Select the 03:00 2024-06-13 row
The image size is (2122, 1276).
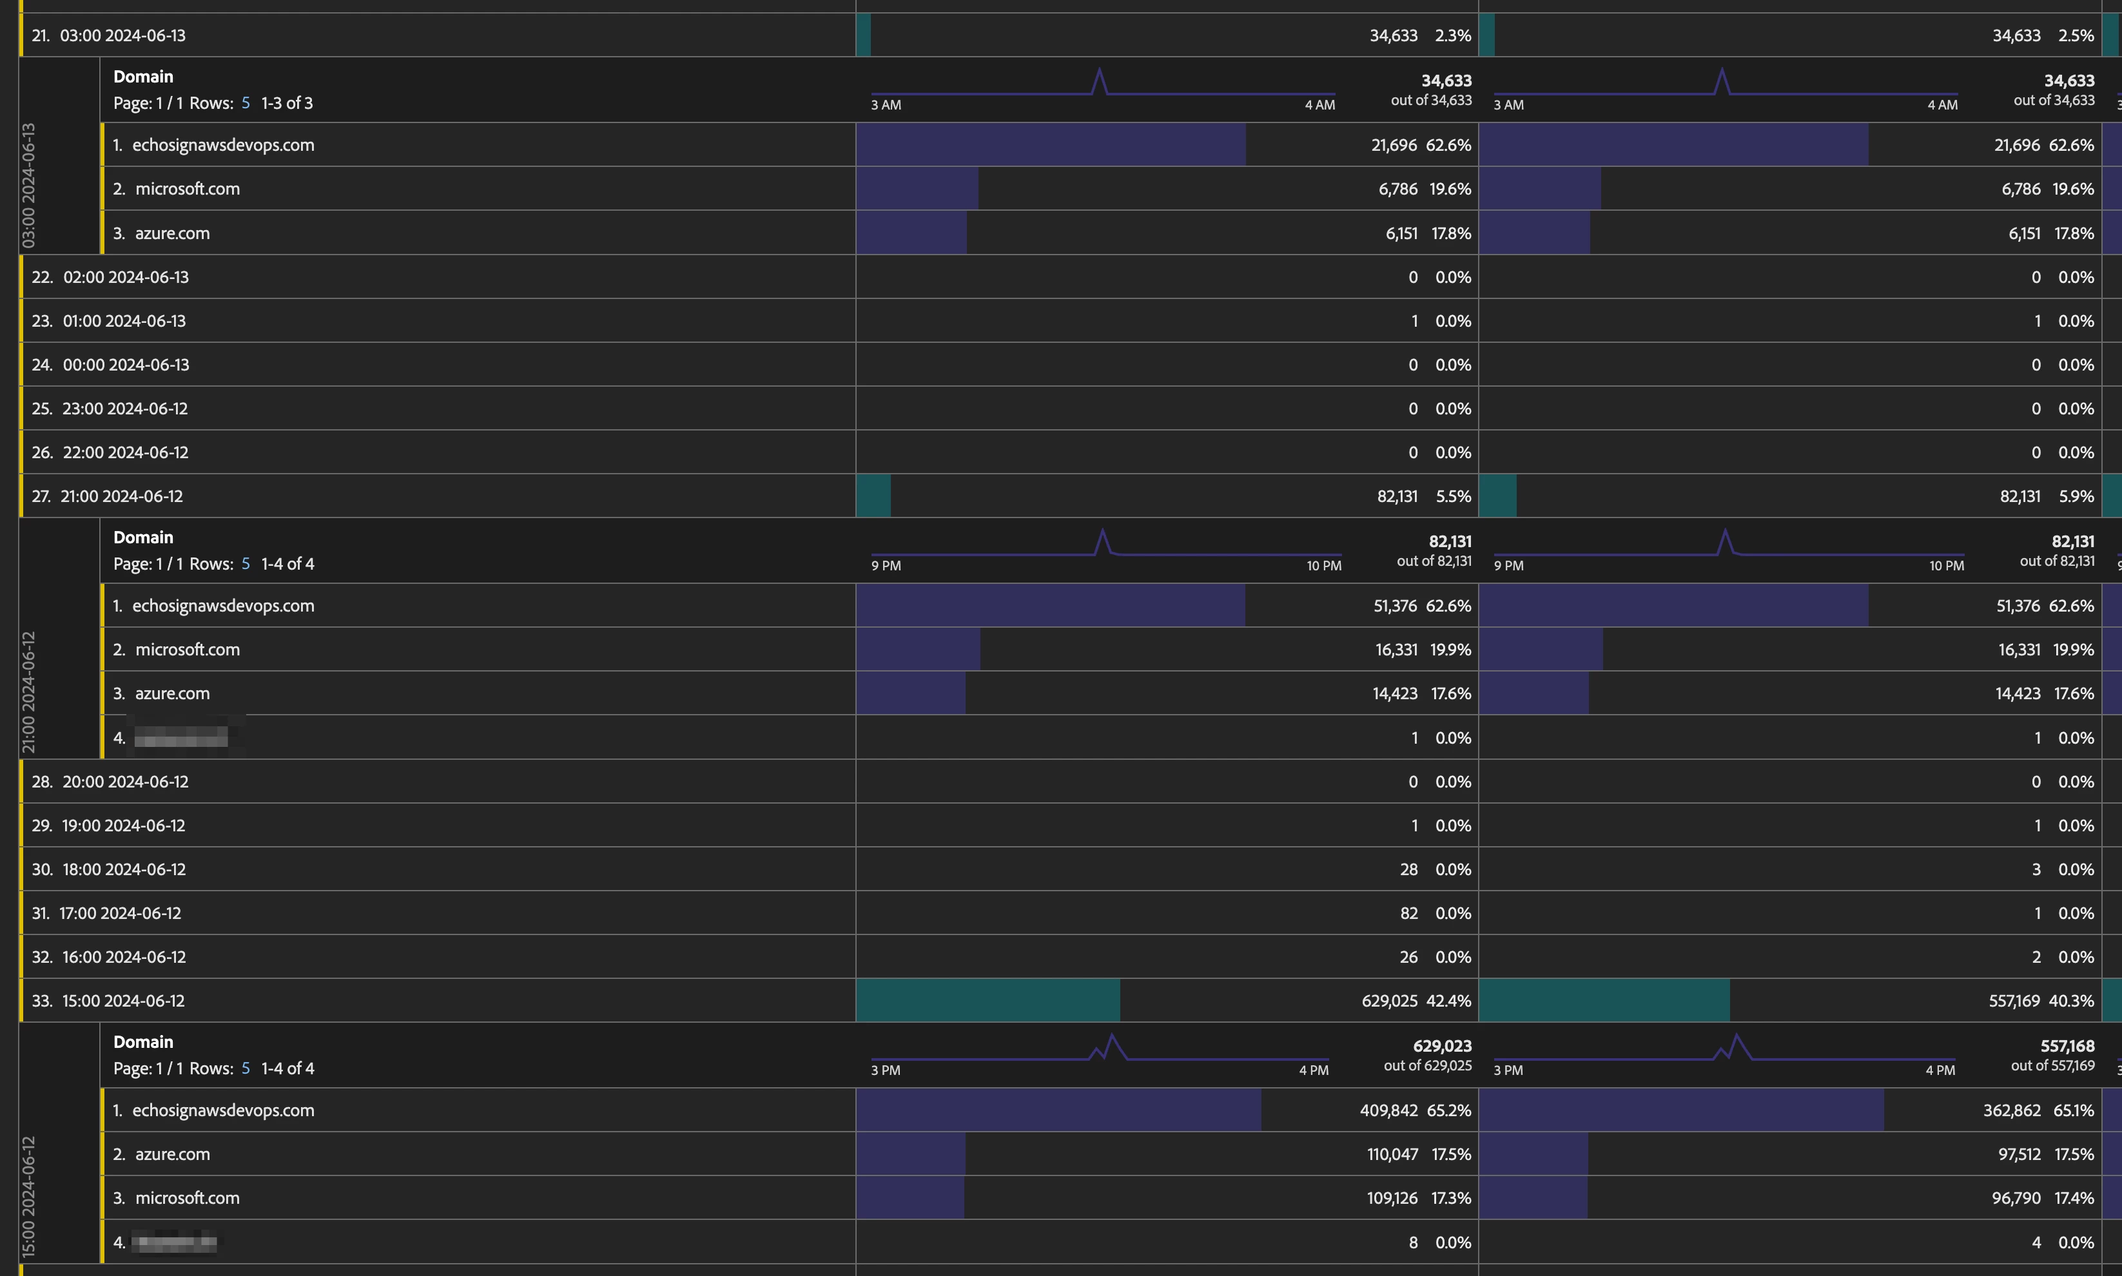(x=123, y=35)
